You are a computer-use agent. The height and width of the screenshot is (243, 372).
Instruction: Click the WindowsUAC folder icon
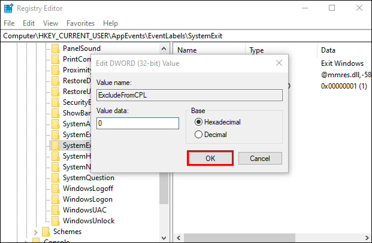click(55, 210)
